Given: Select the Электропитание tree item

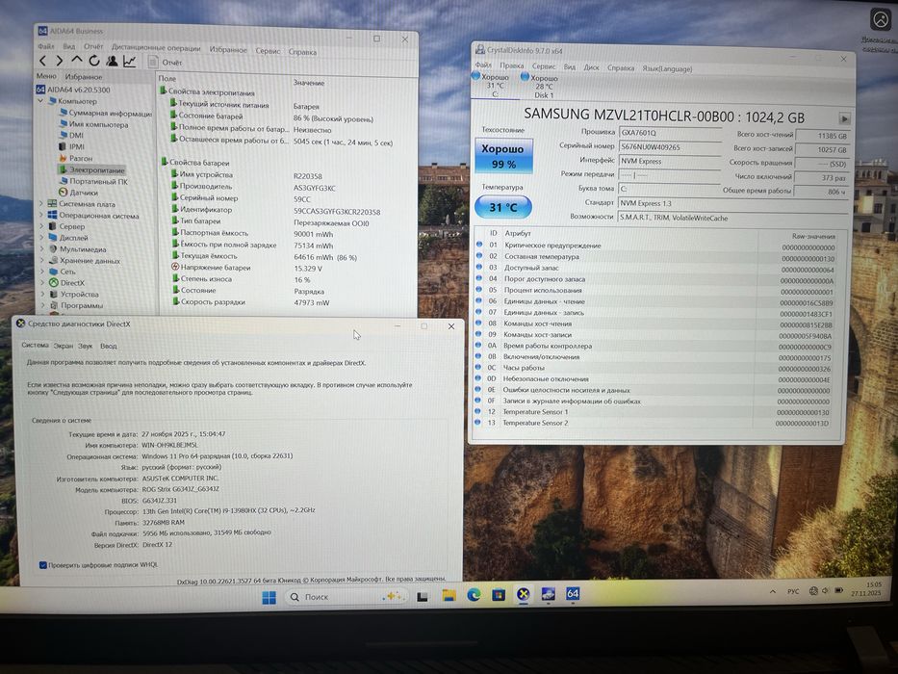Looking at the screenshot, I should 91,170.
